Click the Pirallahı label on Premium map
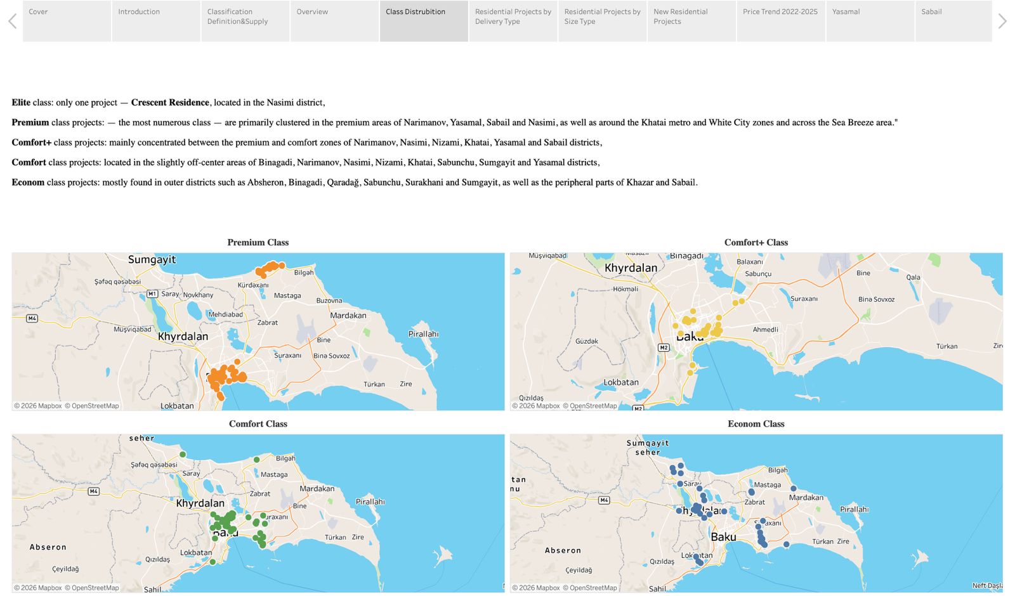1015x596 pixels. 423,334
